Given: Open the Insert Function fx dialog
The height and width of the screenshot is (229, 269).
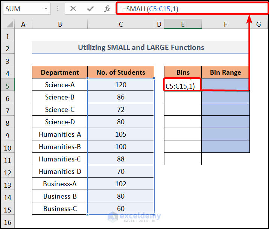Looking at the screenshot, I should [x=107, y=9].
